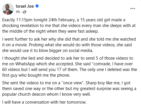Screen dimensions: 141x107
Task: Open the post's 9h timestamp link
Action: (x=18, y=12)
